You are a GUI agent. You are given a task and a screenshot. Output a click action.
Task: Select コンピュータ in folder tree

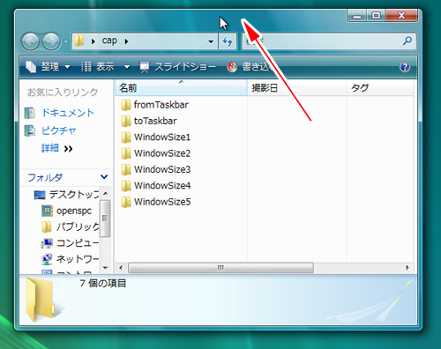coord(78,243)
